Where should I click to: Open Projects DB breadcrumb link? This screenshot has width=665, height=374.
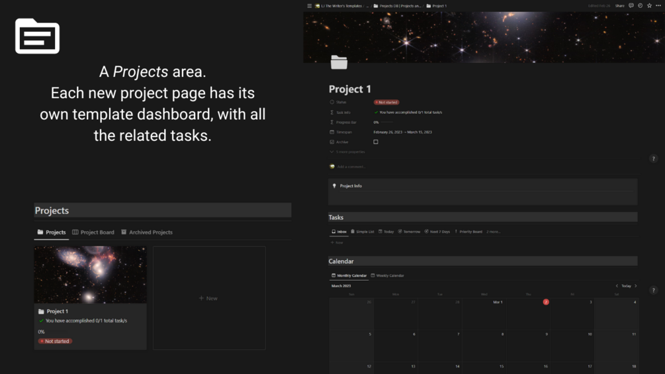click(x=397, y=6)
